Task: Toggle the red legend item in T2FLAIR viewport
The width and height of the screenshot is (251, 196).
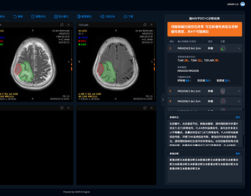Action: point(82,41)
